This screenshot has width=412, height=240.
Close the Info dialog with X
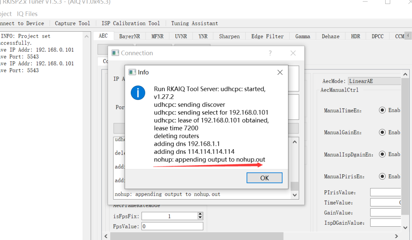(x=280, y=72)
